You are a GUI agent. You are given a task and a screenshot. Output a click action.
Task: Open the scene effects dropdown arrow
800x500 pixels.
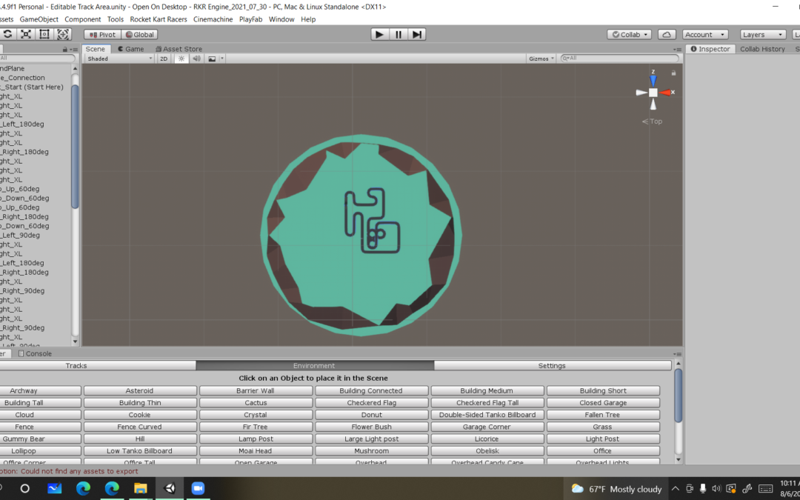pyautogui.click(x=222, y=59)
